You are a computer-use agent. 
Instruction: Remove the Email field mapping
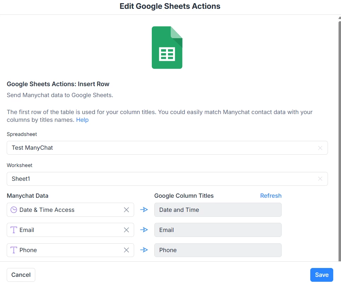(x=126, y=230)
